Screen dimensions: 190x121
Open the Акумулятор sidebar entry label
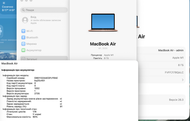pyautogui.click(x=34, y=50)
